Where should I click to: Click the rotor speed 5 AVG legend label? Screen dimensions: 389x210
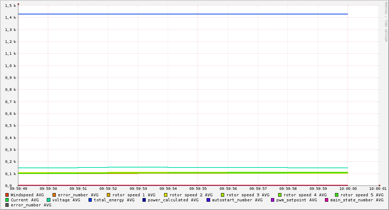362,195
